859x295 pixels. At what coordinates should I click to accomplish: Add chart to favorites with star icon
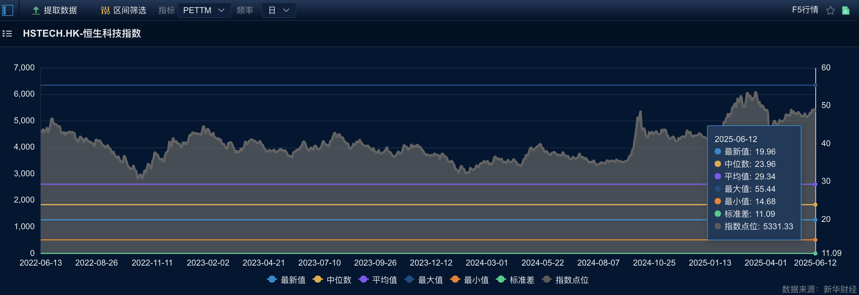[830, 11]
